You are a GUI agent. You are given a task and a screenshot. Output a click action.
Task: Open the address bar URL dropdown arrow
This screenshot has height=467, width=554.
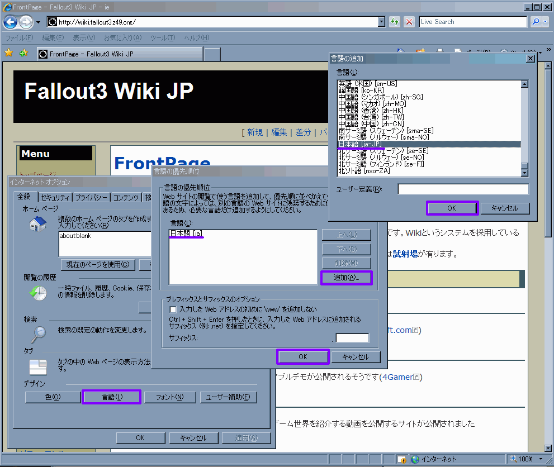(x=382, y=22)
